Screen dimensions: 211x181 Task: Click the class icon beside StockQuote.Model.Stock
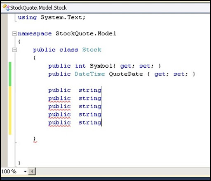click(6, 7)
